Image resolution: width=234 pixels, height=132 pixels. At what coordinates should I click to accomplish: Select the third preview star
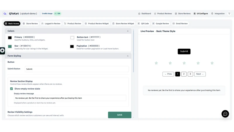(x=184, y=63)
